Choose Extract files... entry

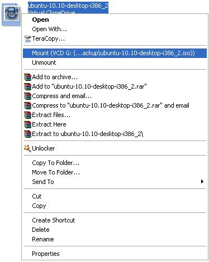tap(115, 115)
